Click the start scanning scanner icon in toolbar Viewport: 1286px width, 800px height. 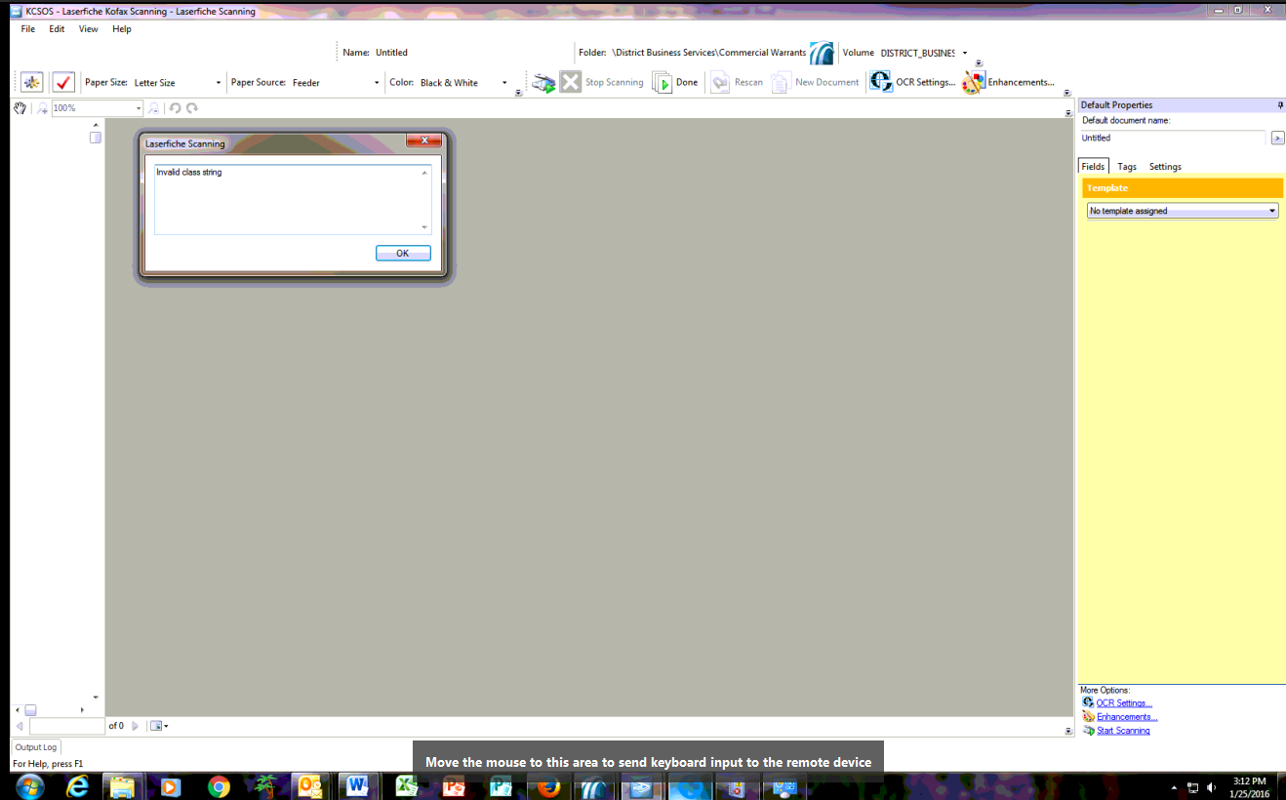coord(543,83)
